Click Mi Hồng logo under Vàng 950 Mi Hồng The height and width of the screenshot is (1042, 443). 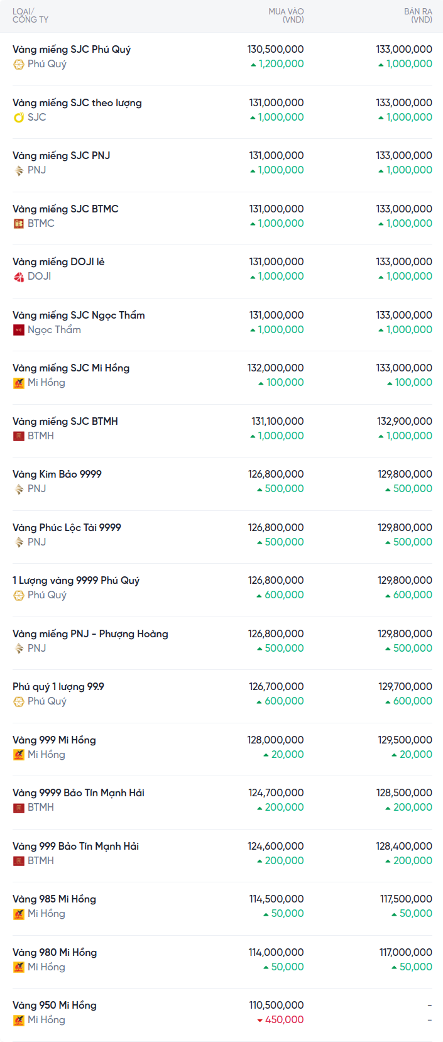[19, 1020]
